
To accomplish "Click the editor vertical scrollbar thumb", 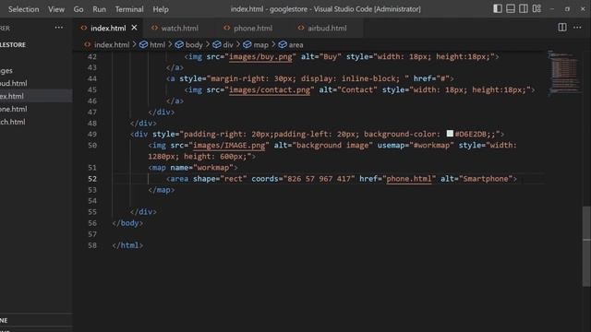I will [586, 246].
